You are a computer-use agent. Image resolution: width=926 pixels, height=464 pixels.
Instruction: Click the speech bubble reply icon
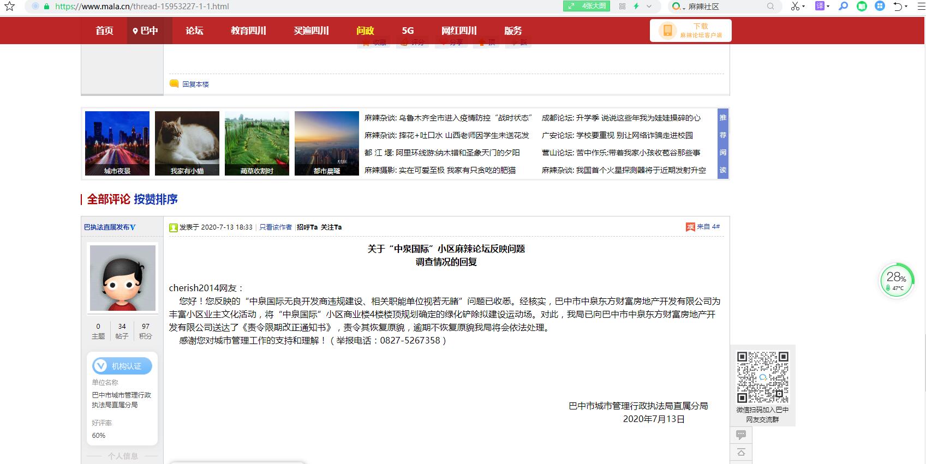coord(741,435)
